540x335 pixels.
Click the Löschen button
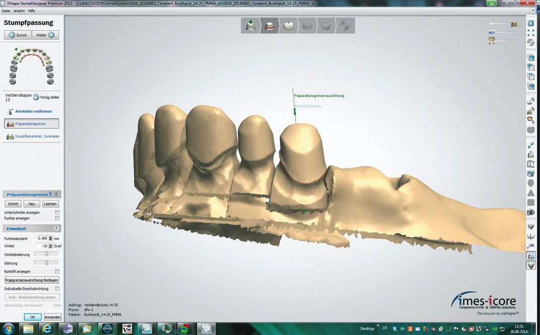(x=50, y=204)
